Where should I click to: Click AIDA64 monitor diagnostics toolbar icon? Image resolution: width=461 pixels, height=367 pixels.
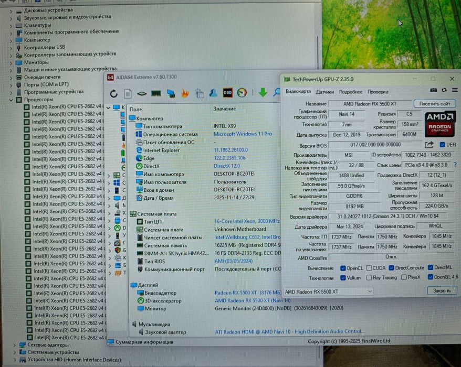coord(171,93)
